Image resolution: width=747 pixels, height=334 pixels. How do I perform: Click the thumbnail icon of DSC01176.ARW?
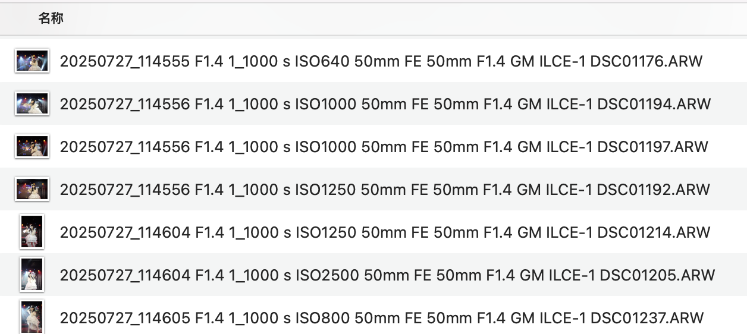coord(32,61)
